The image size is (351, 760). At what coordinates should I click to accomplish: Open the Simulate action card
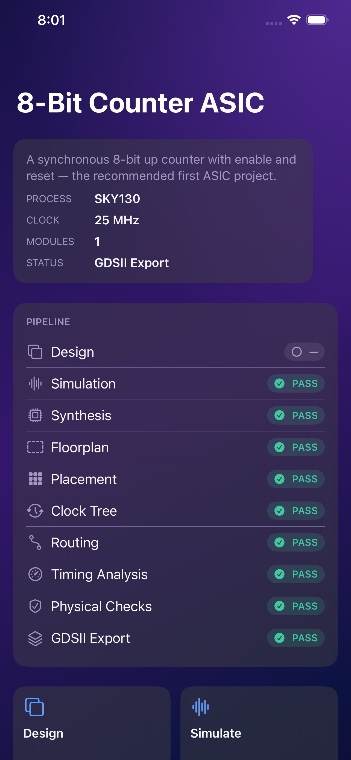(x=259, y=723)
